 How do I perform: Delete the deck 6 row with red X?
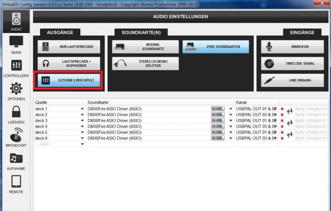[x=282, y=138]
